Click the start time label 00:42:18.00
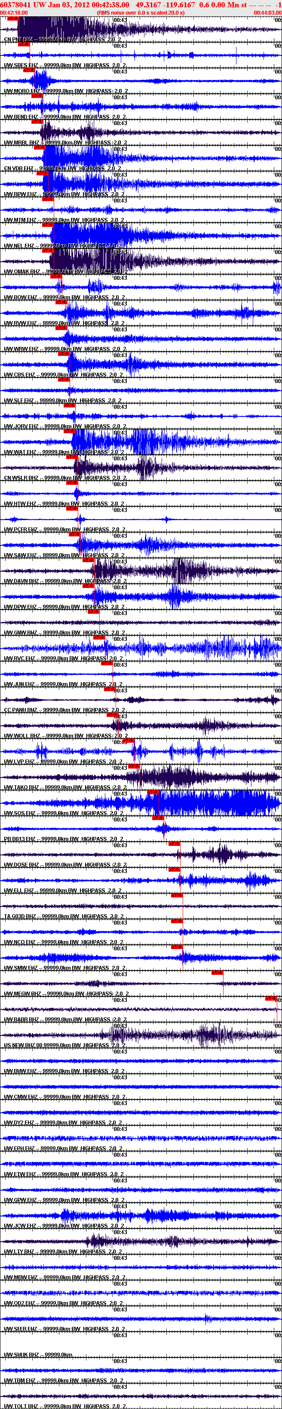This screenshot has width=282, height=1409. (x=14, y=12)
